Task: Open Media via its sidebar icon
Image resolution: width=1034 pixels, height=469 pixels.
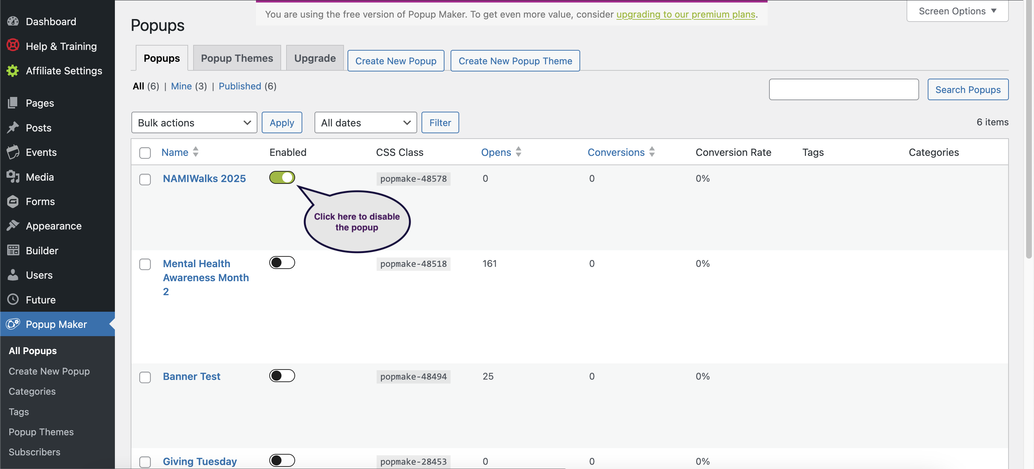Action: 13,177
